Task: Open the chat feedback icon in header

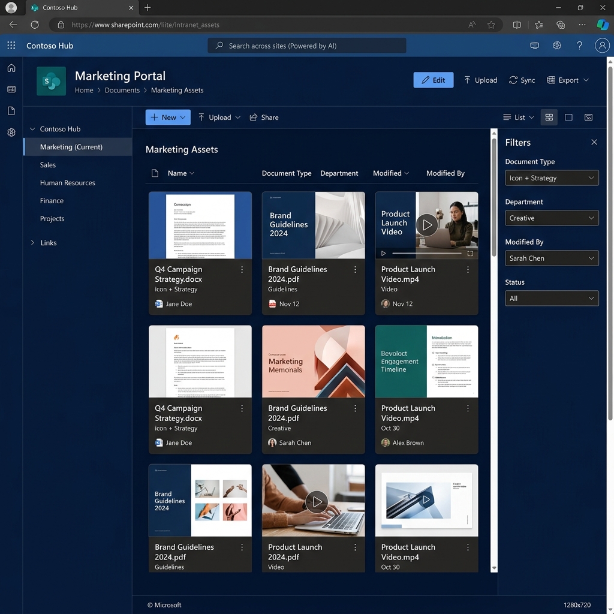Action: tap(534, 46)
